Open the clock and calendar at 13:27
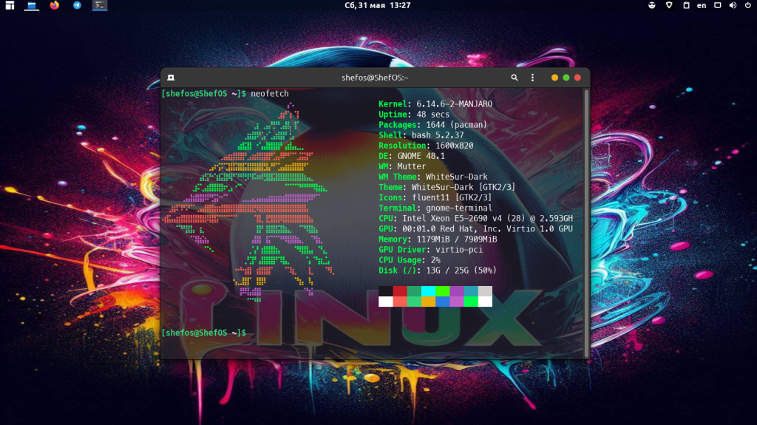Viewport: 757px width, 425px height. 378,5
